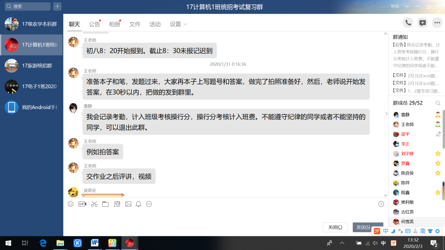Open the 文件 tab
This screenshot has height=250, width=445.
point(135,24)
